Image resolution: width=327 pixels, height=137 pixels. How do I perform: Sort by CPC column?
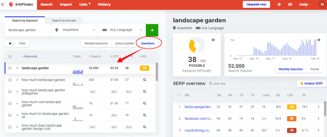(x=115, y=57)
